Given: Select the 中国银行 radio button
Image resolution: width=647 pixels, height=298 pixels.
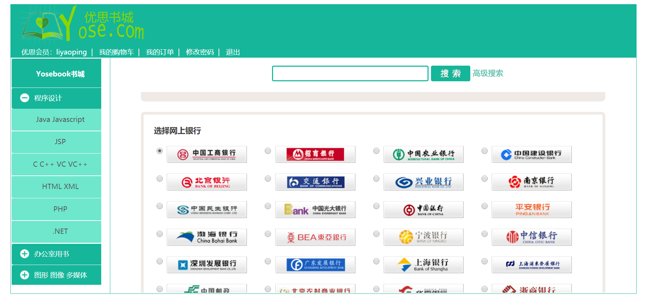Looking at the screenshot, I should (x=376, y=206).
